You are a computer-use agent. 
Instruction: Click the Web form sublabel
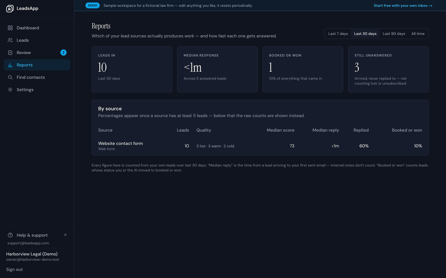pos(106,149)
